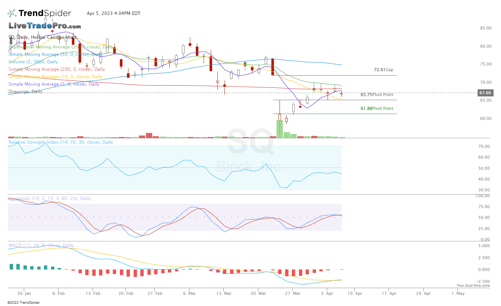This screenshot has width=501, height=306.
Task: Click the 72.61 Gap annotation label
Action: 383,70
